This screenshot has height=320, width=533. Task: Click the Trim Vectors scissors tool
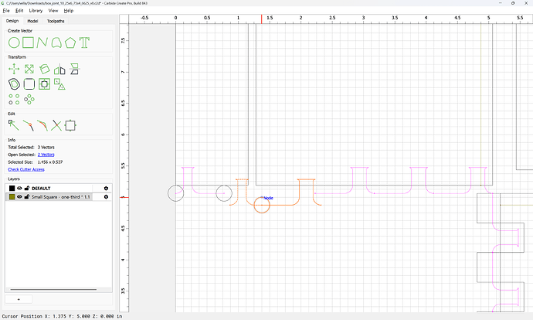coord(56,125)
